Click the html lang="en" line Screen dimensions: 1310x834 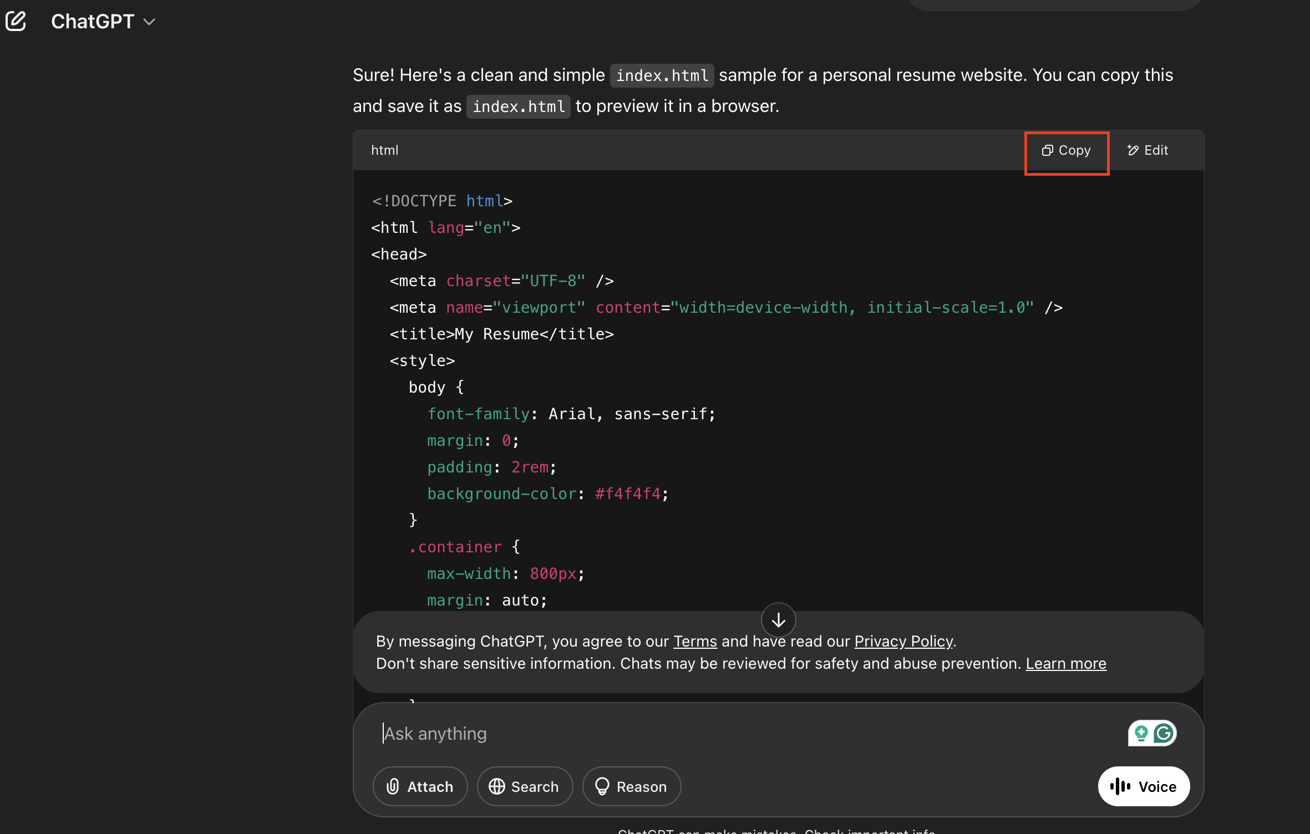click(445, 227)
